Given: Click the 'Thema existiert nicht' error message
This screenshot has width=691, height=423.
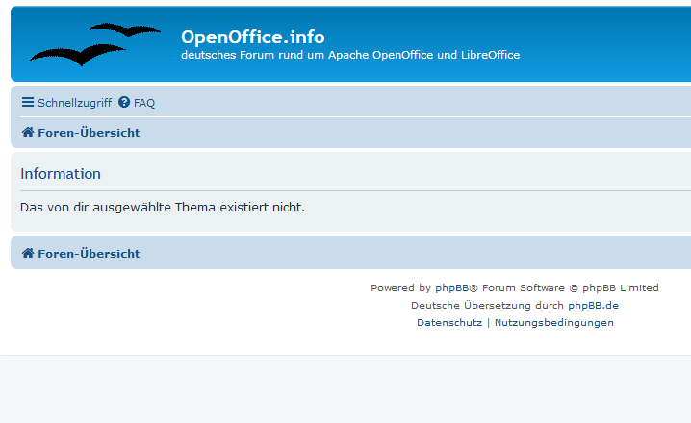Looking at the screenshot, I should pyautogui.click(x=162, y=207).
